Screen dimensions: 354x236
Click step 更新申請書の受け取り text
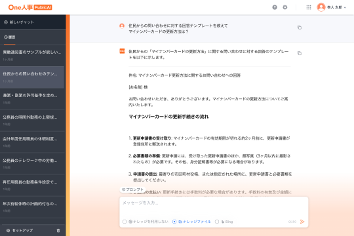[x=152, y=138]
